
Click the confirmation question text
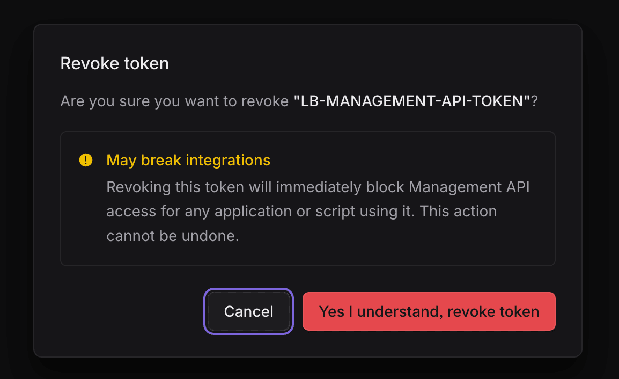pos(299,100)
